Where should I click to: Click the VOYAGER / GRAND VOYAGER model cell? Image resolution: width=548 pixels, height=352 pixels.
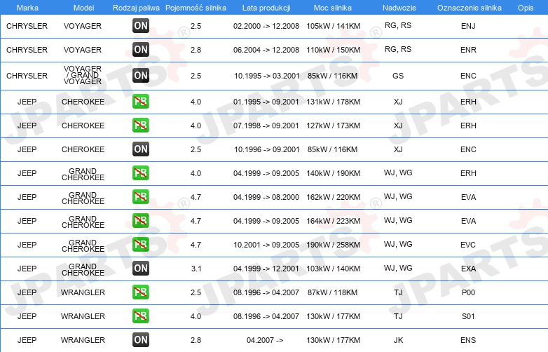[x=83, y=75]
